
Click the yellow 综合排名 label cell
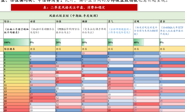[16, 49]
